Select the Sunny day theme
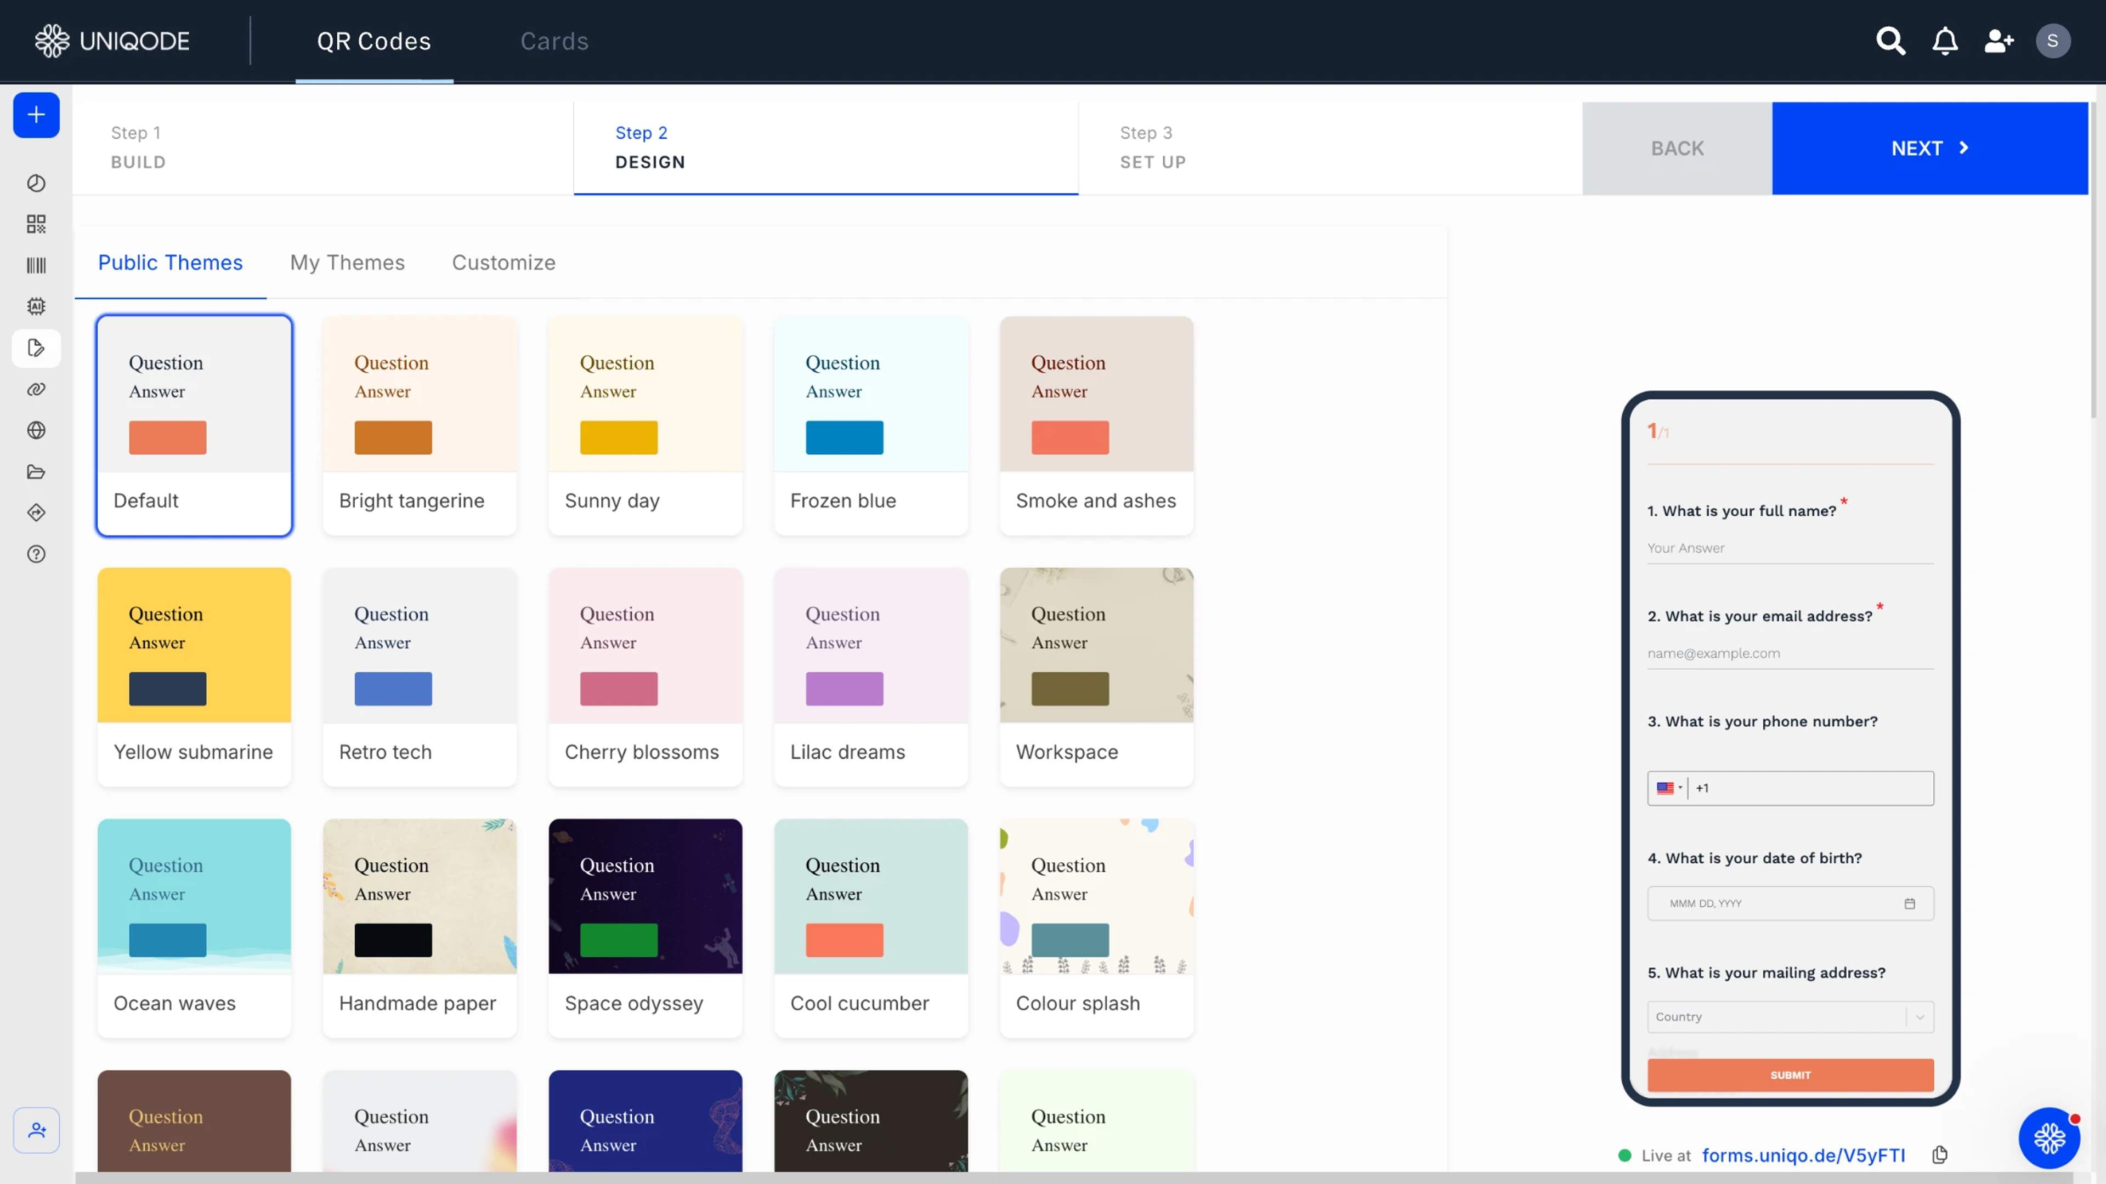The width and height of the screenshot is (2106, 1184). click(x=645, y=426)
